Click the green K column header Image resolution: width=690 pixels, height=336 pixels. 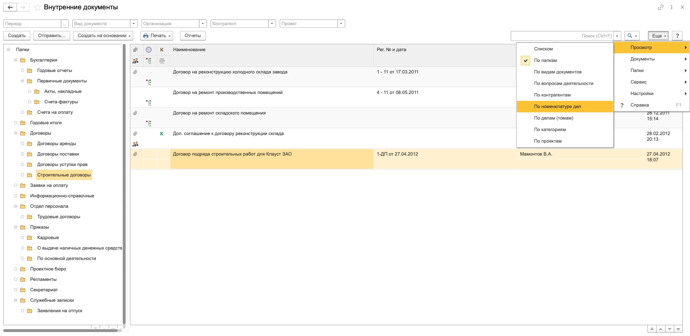coord(162,50)
